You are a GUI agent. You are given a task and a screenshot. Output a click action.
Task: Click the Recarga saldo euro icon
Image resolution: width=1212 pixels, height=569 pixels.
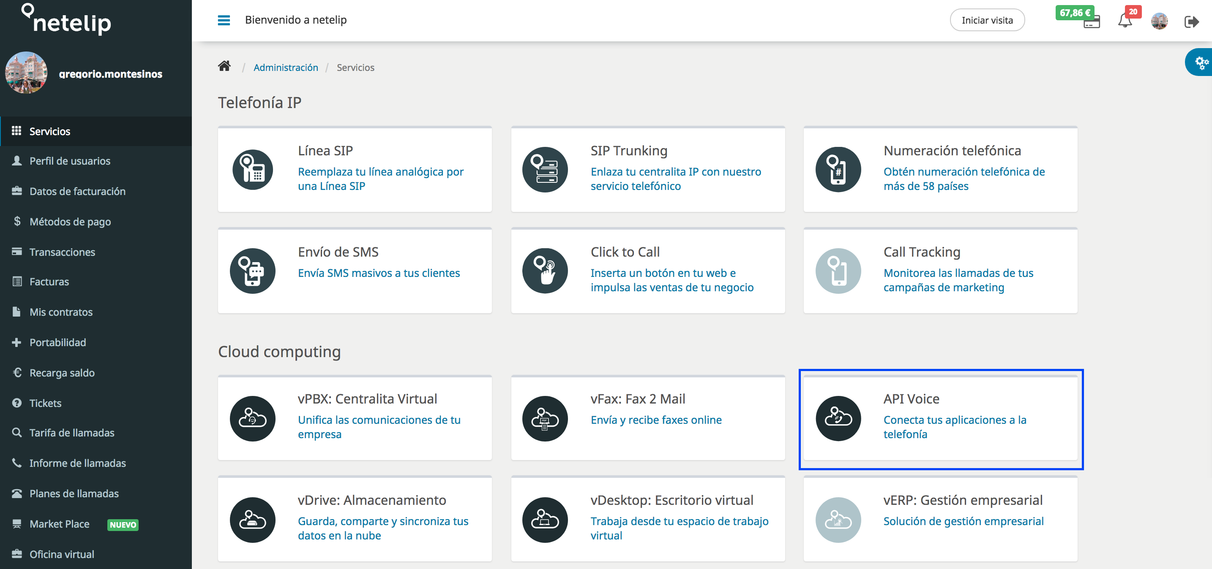17,373
